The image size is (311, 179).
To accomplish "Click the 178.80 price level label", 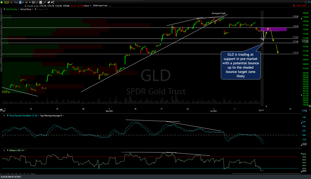I will [295, 17].
